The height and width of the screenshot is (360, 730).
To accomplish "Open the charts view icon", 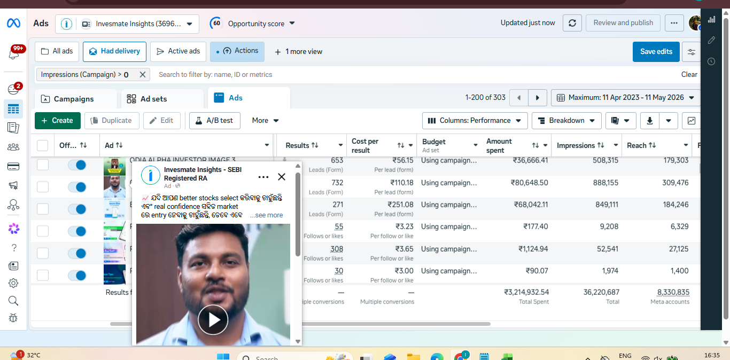I will [692, 121].
